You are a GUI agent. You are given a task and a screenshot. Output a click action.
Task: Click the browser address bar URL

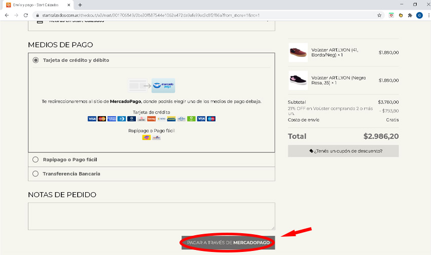point(152,15)
